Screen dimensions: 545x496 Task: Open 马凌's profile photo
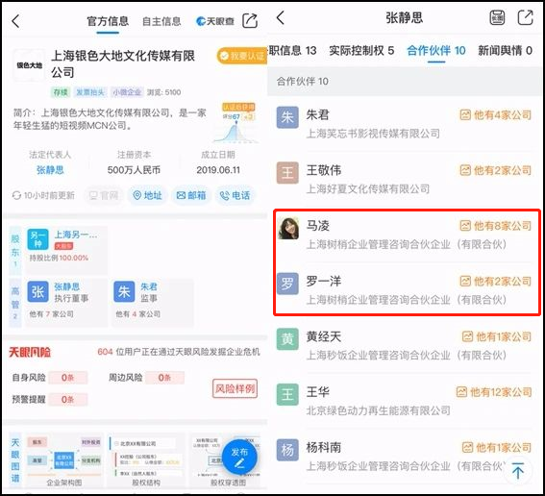[x=287, y=229]
